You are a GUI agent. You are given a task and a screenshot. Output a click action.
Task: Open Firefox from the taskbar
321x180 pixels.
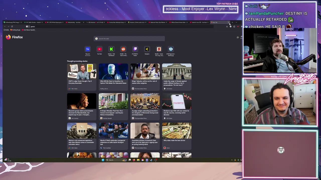click(x=134, y=160)
